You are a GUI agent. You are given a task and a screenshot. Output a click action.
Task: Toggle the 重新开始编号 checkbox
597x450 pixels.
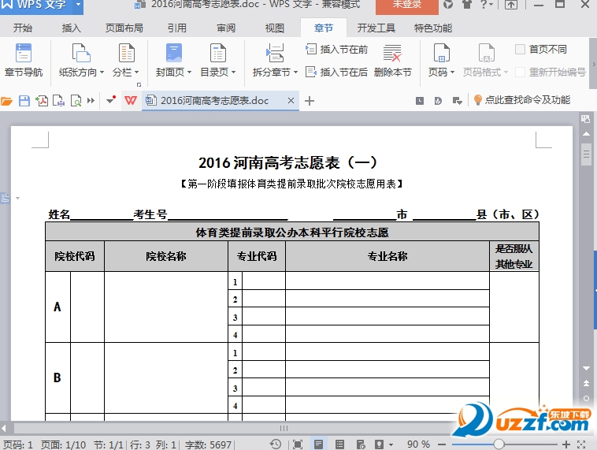[520, 72]
